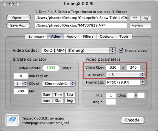Image resolution: width=158 pixels, height=131 pixels.
Task: Click the video width 320 field
Action: point(113,67)
